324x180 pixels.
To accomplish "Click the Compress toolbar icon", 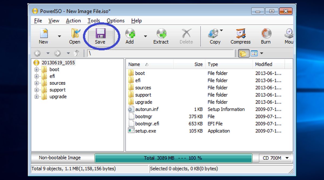I will coord(241,36).
